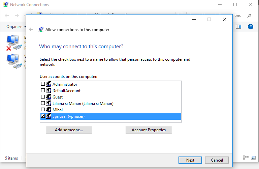The height and width of the screenshot is (169, 259).
Task: Close the Allow connections dialog
Action: pyautogui.click(x=224, y=19)
